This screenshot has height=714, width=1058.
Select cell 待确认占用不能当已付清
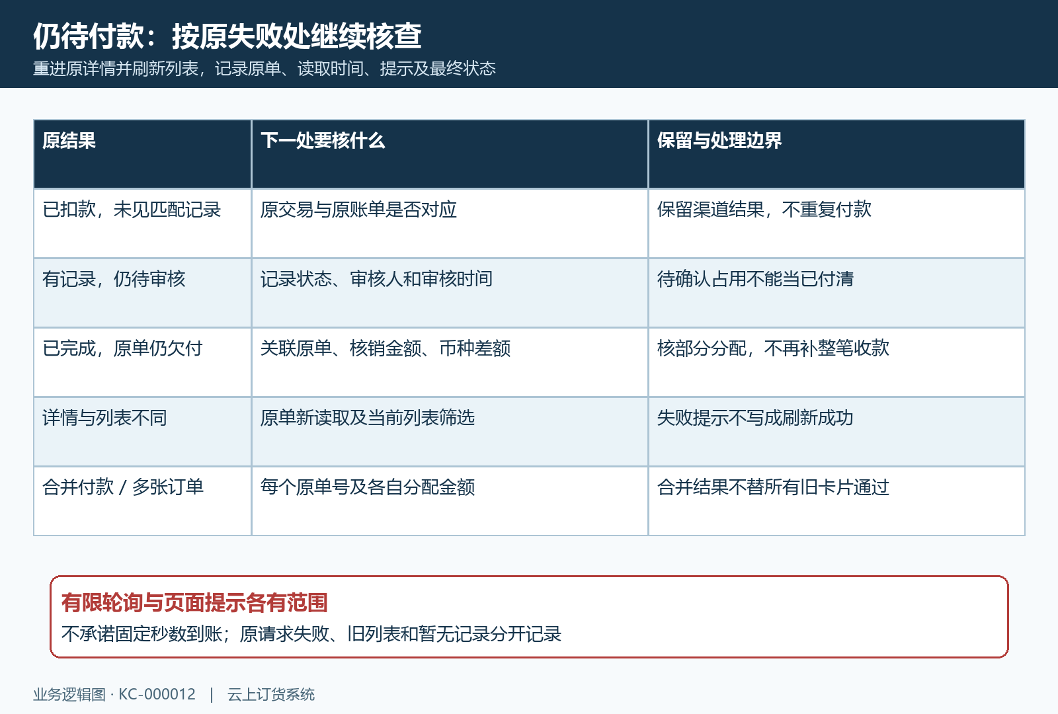tap(836, 293)
